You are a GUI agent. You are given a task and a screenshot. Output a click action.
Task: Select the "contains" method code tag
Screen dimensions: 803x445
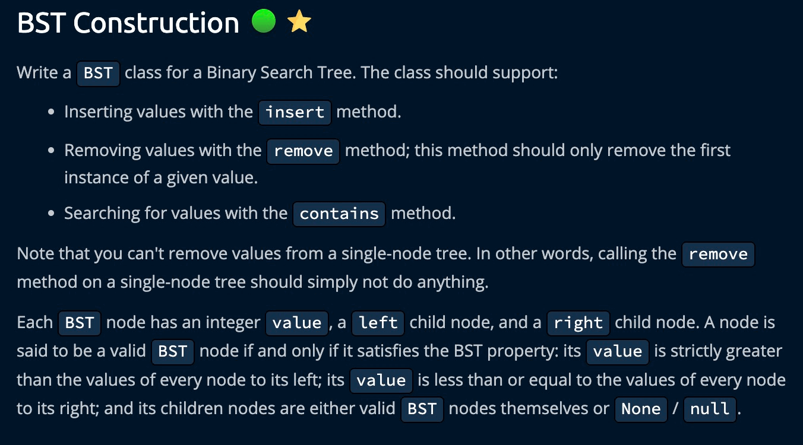point(339,214)
